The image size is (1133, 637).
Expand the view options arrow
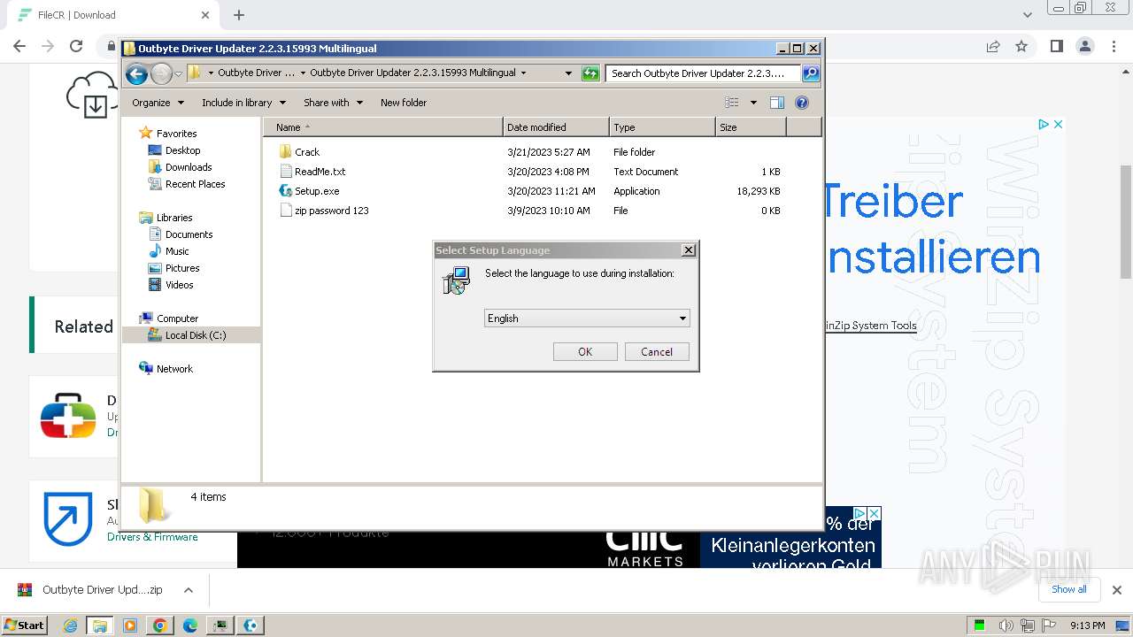click(x=753, y=103)
